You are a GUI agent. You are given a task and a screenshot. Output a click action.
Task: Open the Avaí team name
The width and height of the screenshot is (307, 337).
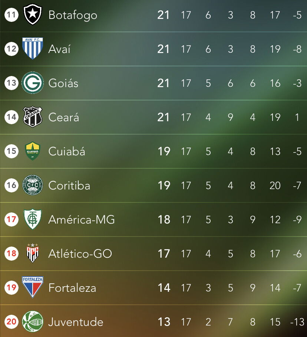(59, 49)
